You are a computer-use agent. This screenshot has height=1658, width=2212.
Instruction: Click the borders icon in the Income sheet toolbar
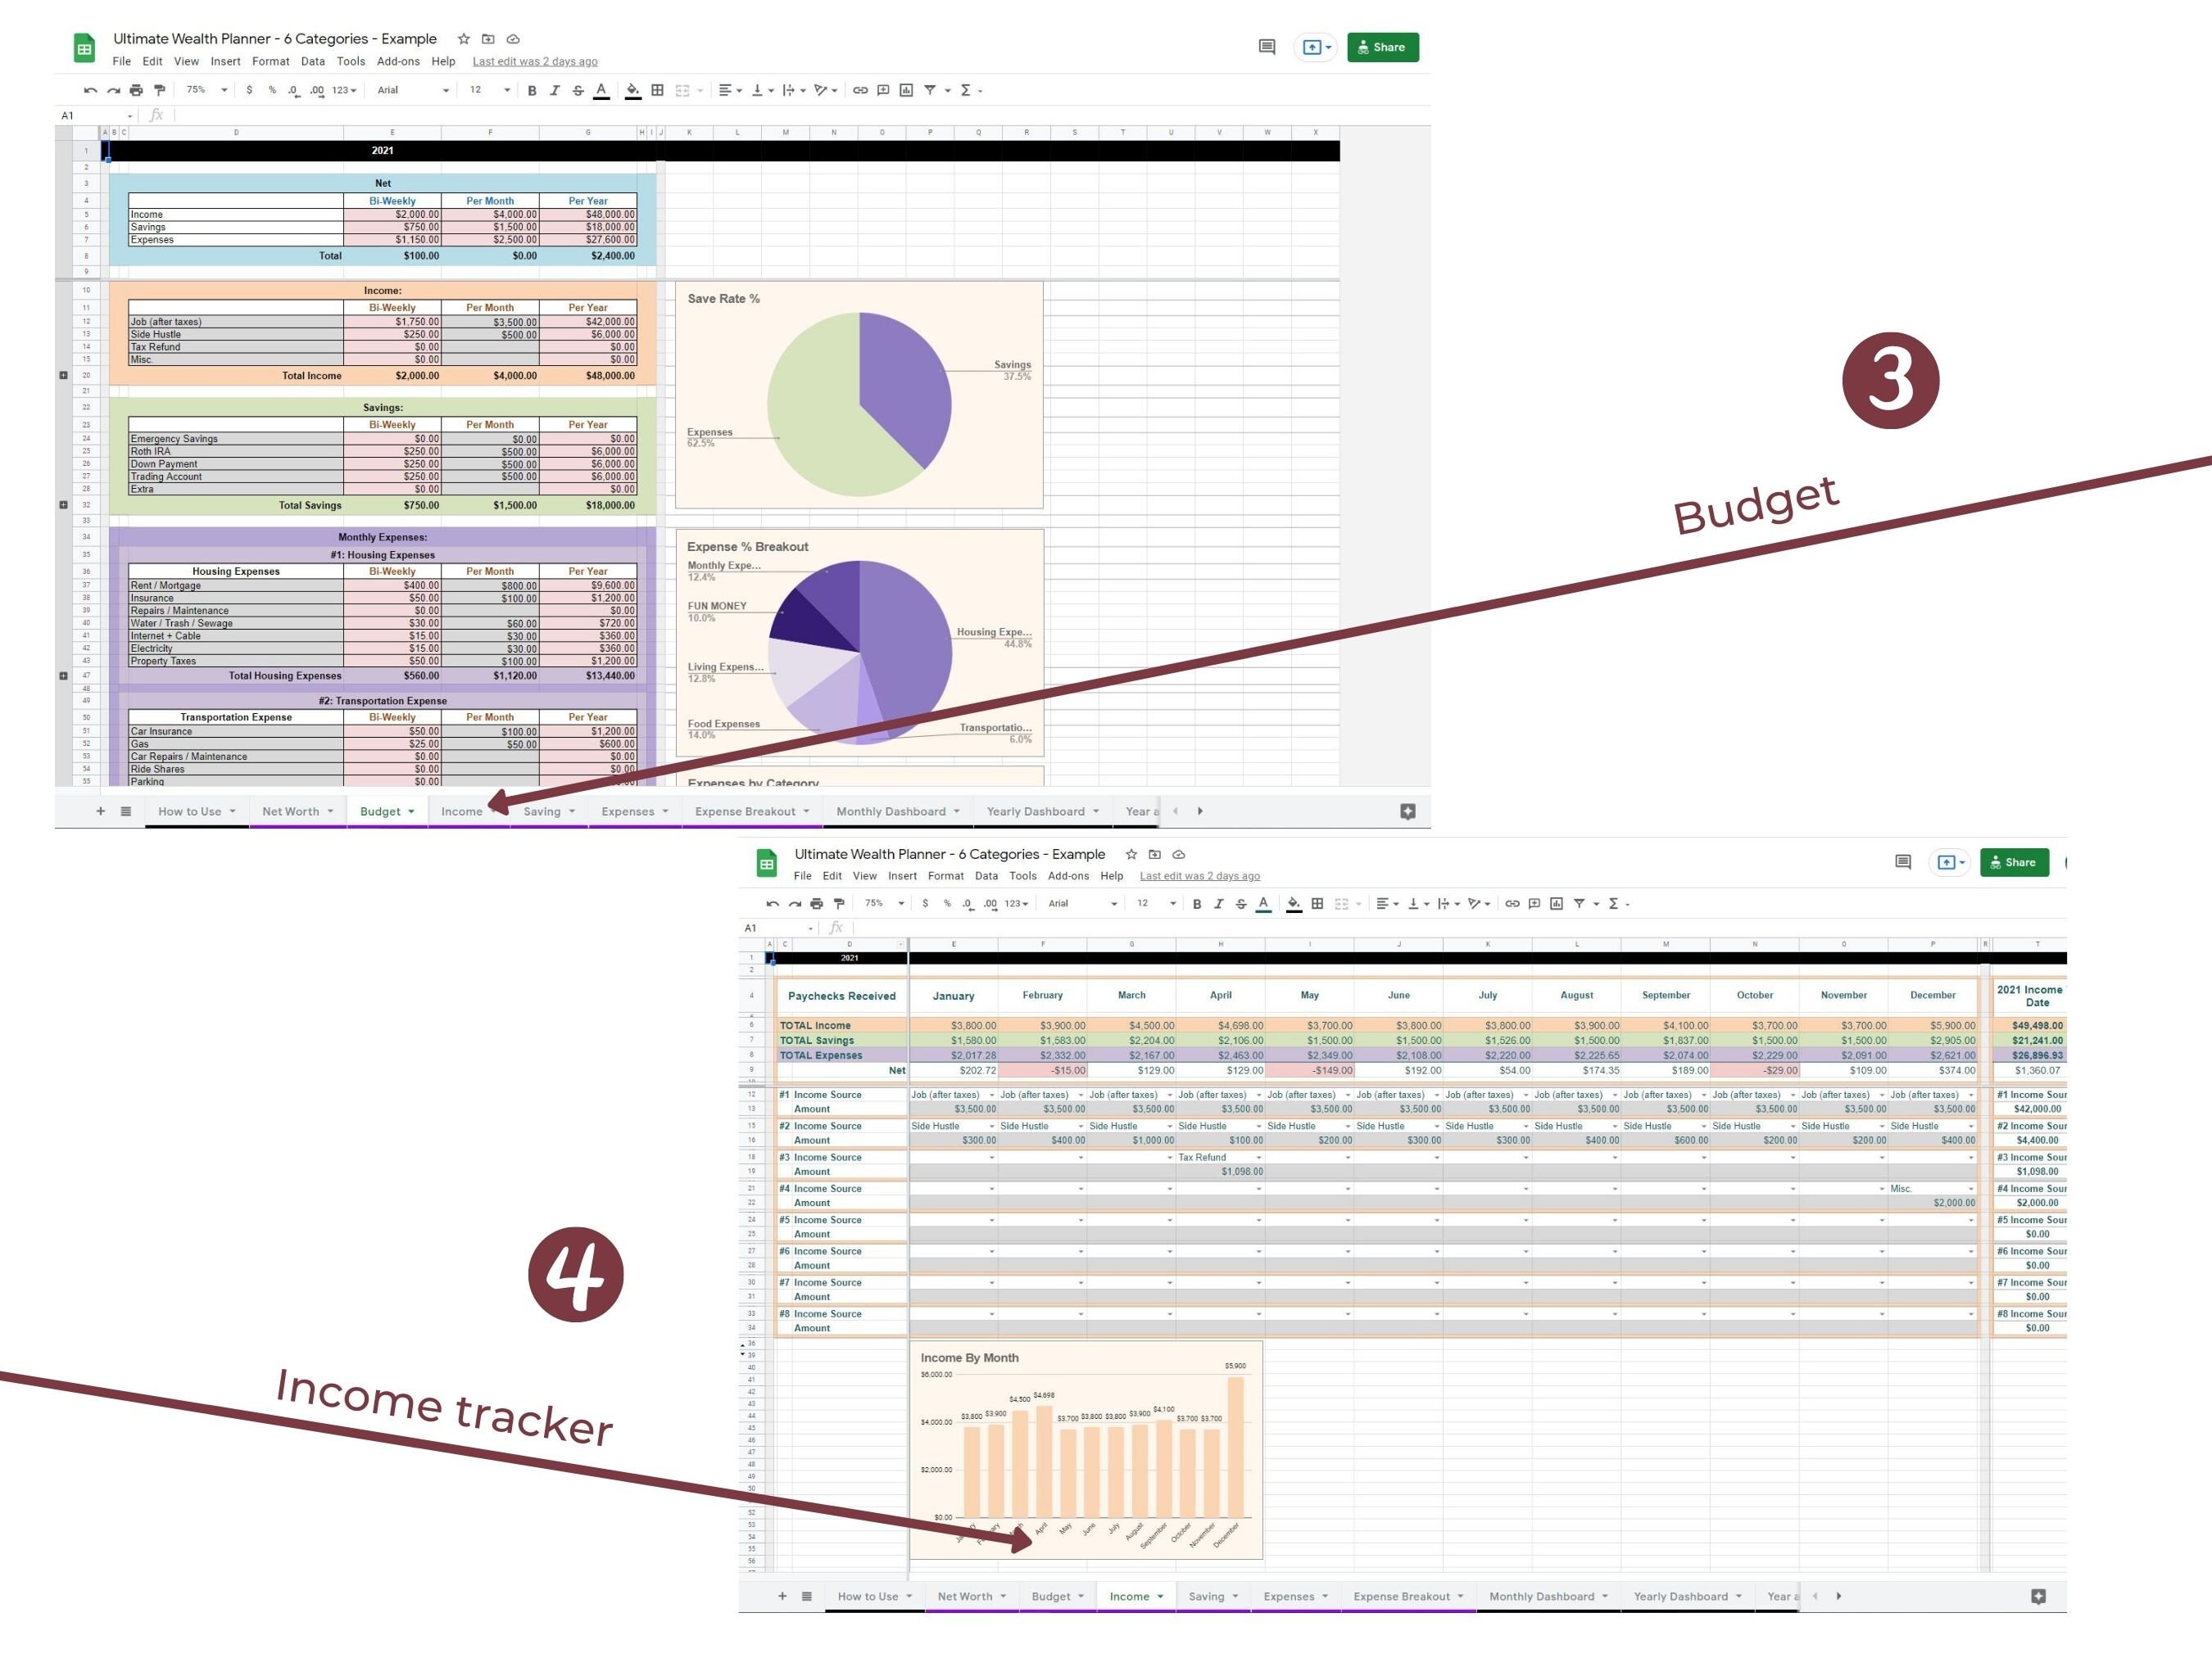[x=1317, y=903]
